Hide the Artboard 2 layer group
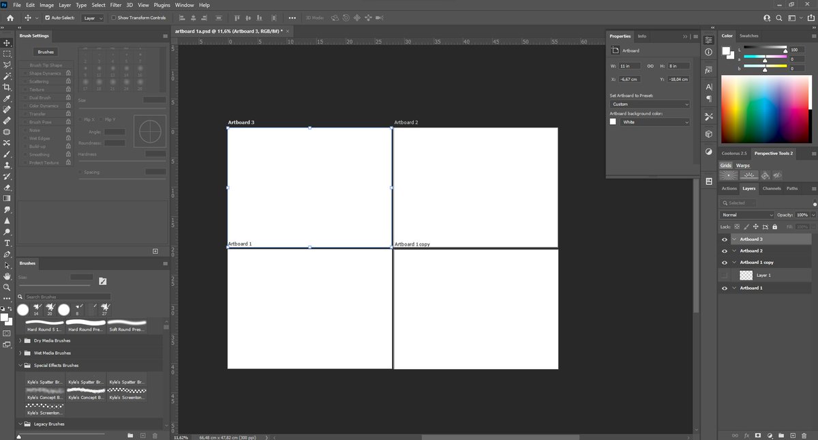 coord(725,251)
